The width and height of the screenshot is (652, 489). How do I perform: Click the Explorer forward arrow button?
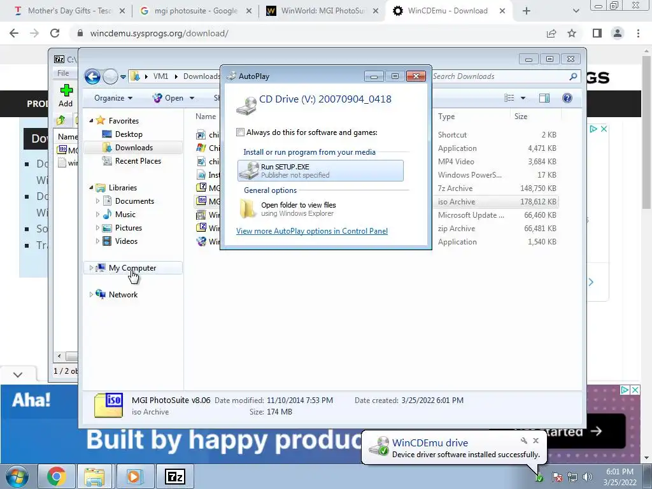(x=110, y=76)
